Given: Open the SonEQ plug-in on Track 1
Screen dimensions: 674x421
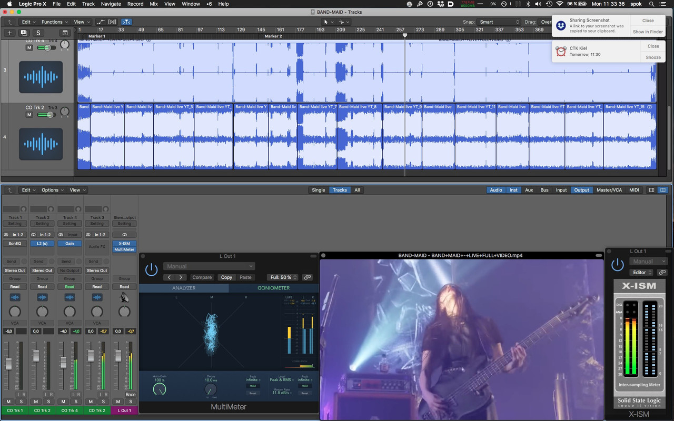Looking at the screenshot, I should point(15,244).
